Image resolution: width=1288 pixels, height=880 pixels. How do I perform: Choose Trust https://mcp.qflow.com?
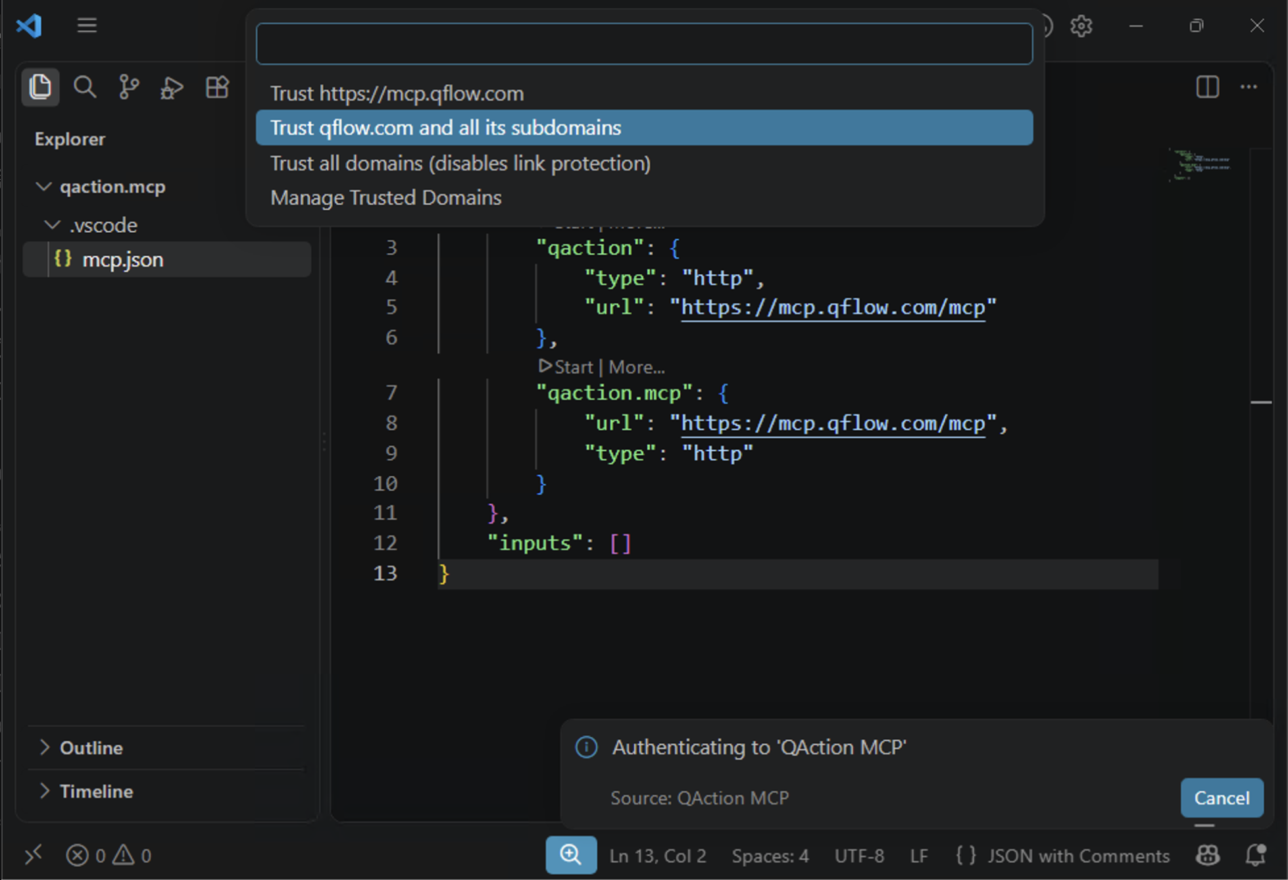tap(644, 93)
